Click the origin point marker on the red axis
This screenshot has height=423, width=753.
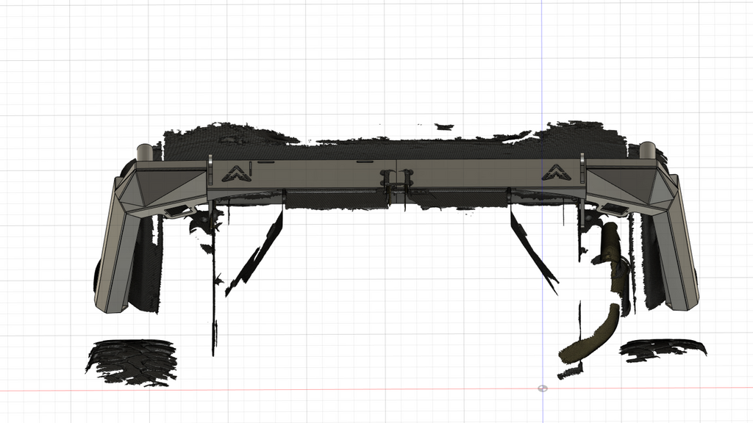543,388
